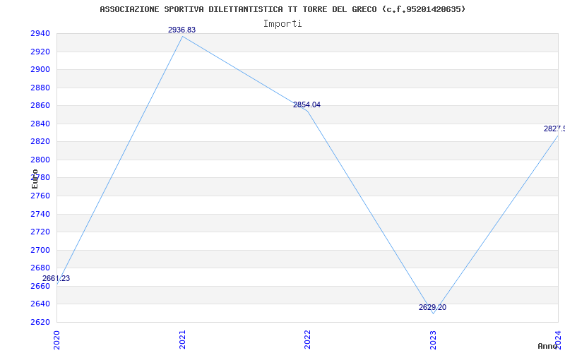Click the 2660 y-axis value
Screen dimensions: 565x353
pos(40,287)
